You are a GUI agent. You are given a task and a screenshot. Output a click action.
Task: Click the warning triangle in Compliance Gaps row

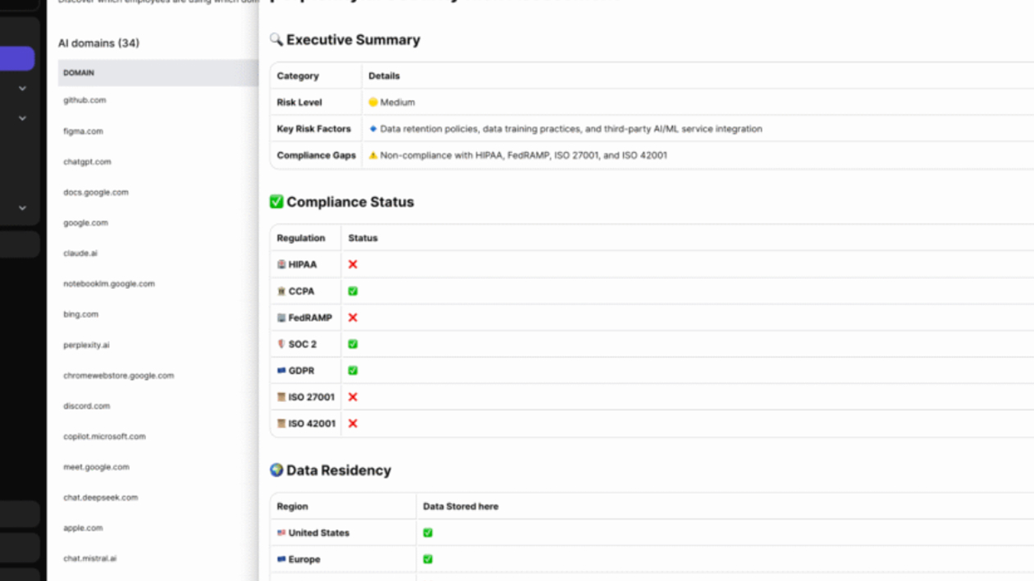click(373, 155)
